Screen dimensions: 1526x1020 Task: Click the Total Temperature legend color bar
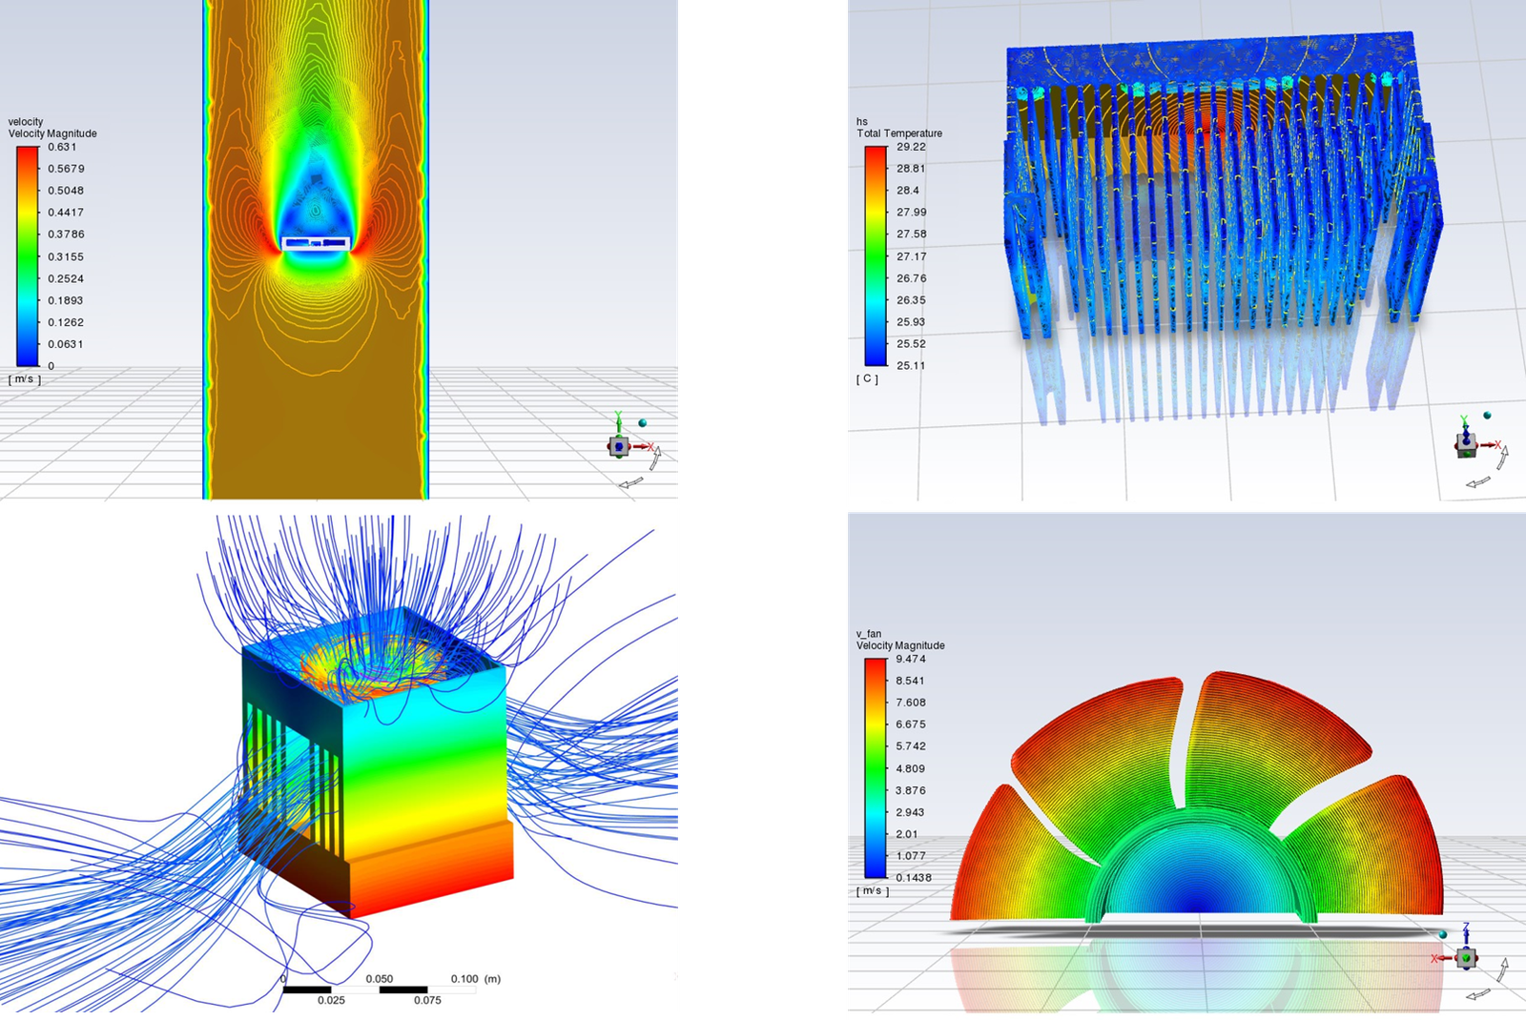pyautogui.click(x=876, y=255)
